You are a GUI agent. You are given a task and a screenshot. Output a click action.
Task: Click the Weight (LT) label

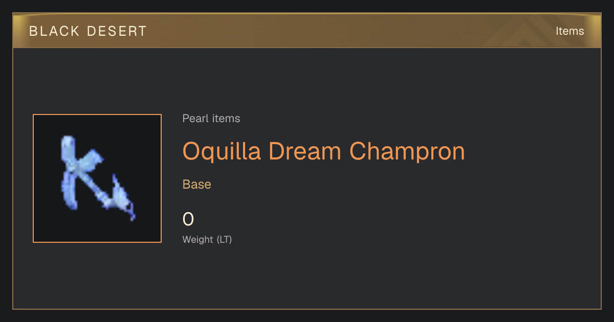pos(207,239)
